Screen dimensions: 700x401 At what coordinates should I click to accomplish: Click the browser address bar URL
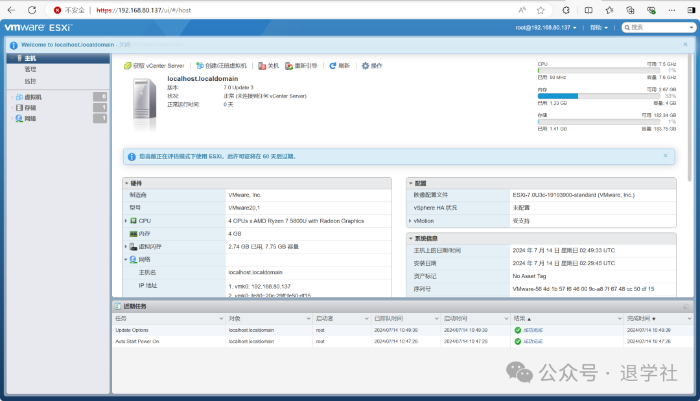(x=144, y=10)
